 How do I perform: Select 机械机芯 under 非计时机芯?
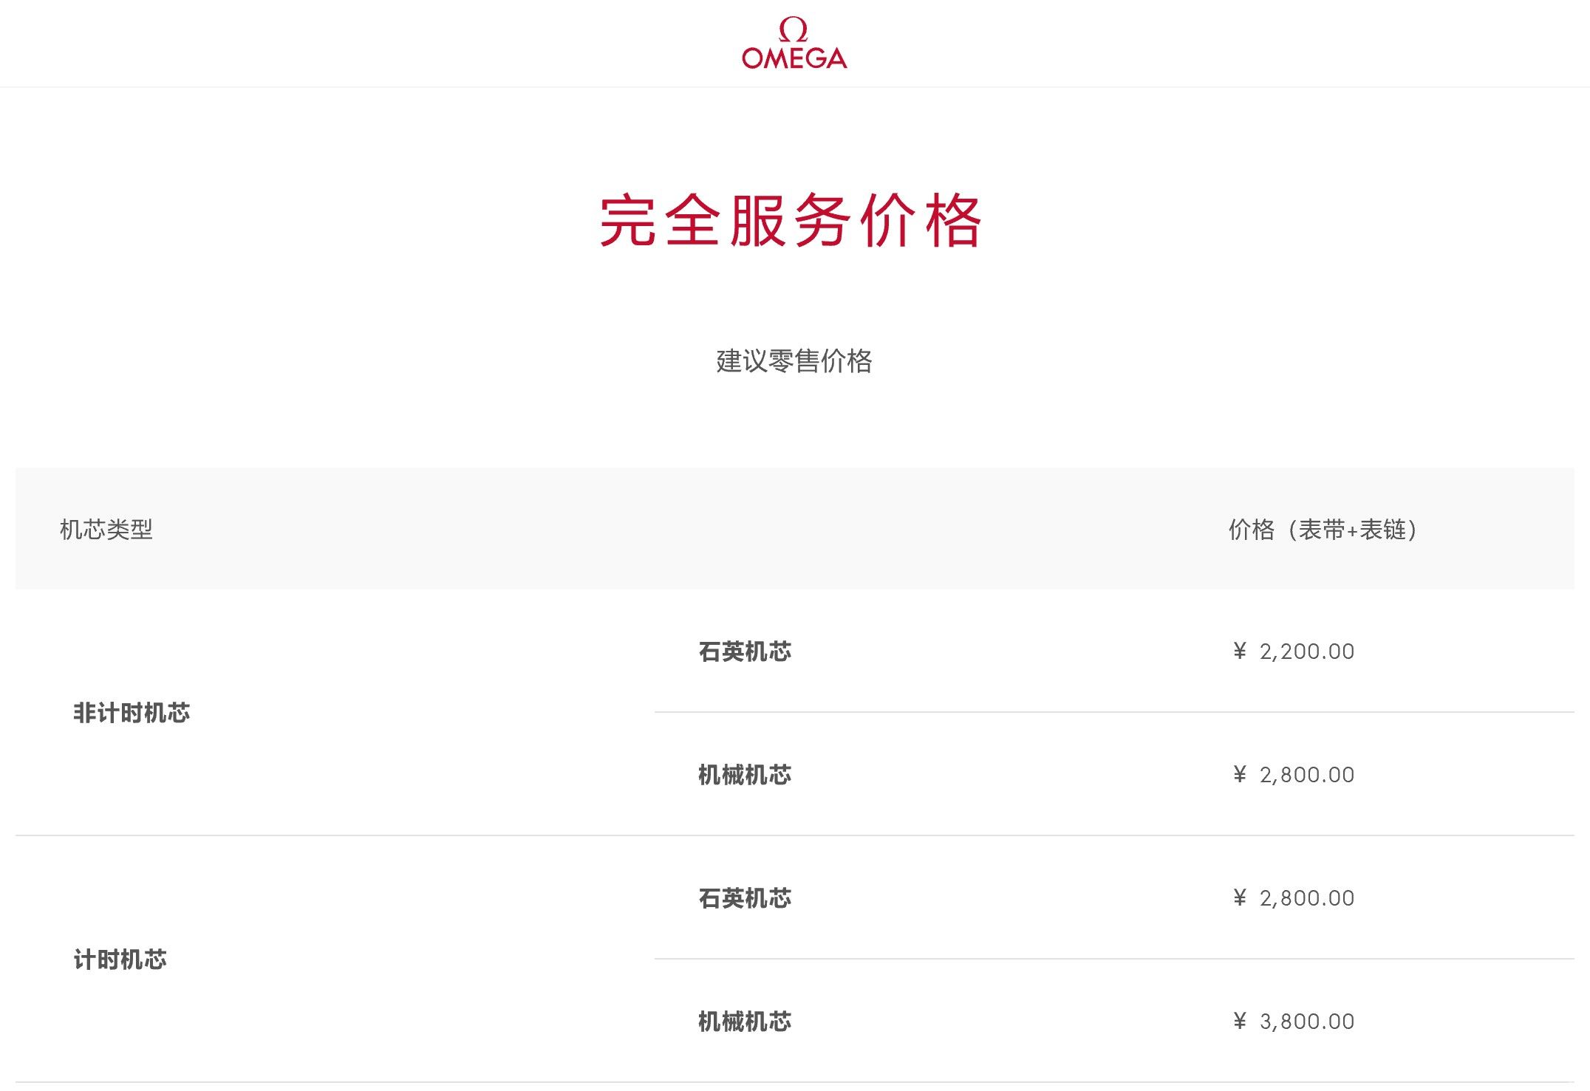[x=745, y=775]
